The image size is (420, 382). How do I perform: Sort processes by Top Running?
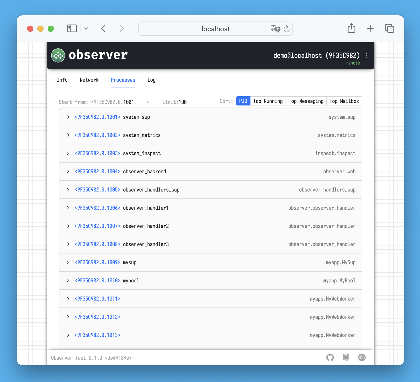coord(268,101)
